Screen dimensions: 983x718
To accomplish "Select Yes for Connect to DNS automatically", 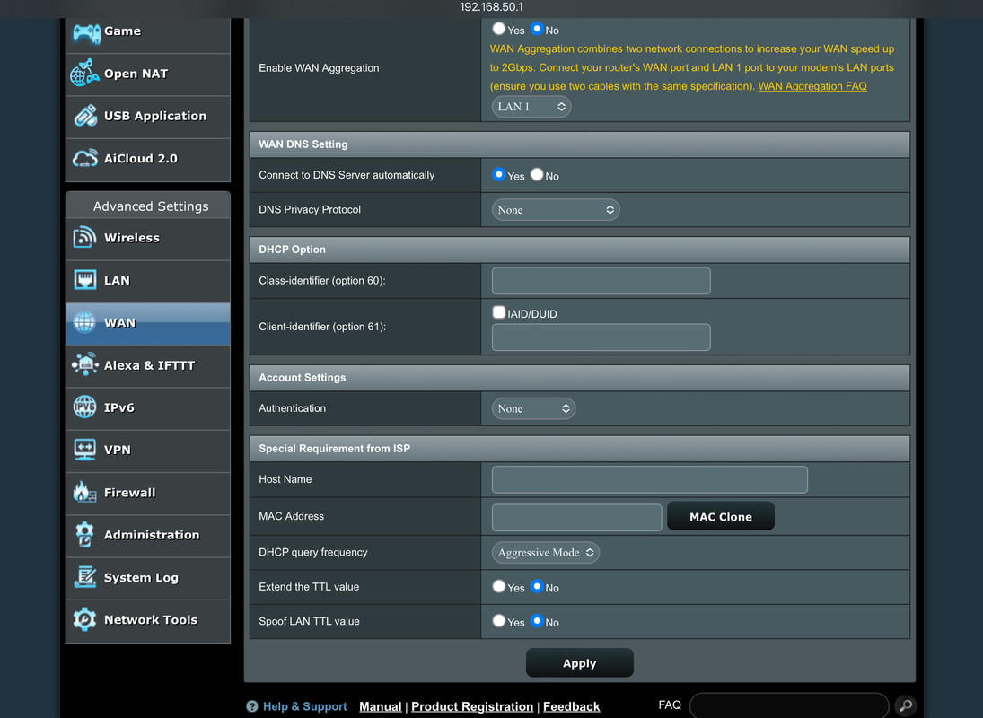I will pyautogui.click(x=499, y=175).
